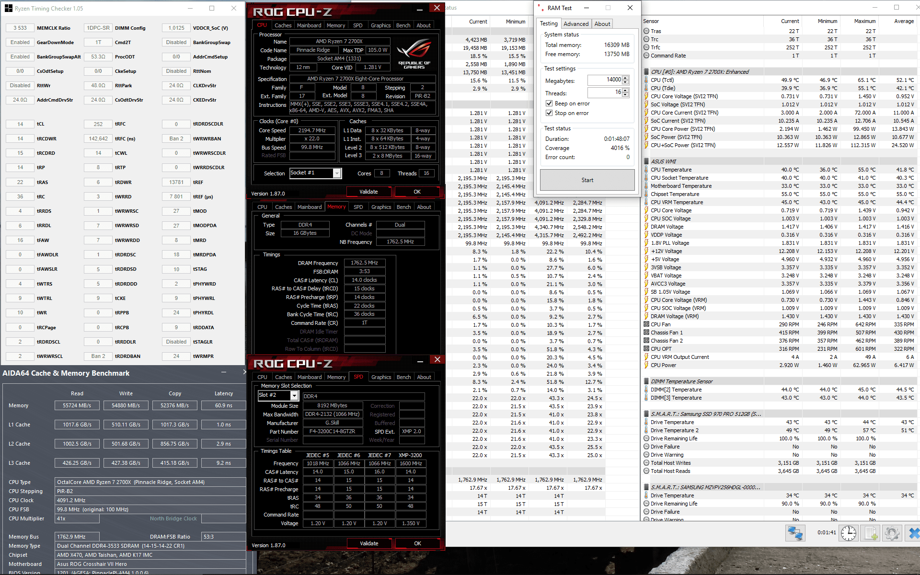Open Graphics tab in middle CPU-Z Memory window
920x575 pixels.
[x=381, y=207]
